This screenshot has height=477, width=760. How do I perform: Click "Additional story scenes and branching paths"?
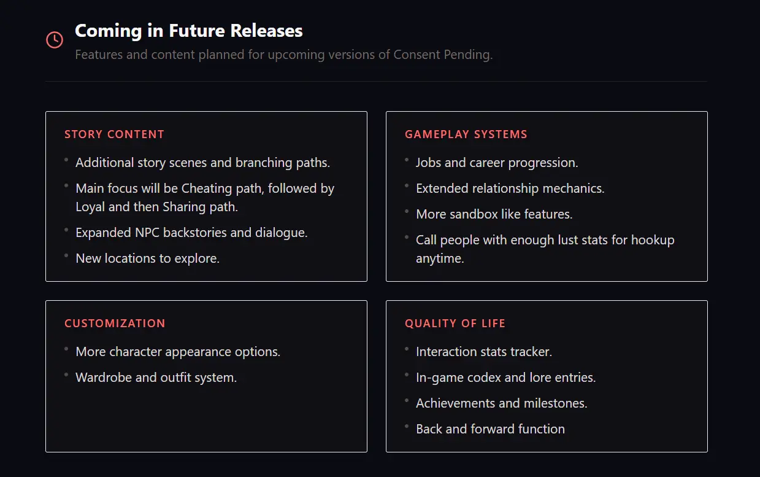[202, 163]
